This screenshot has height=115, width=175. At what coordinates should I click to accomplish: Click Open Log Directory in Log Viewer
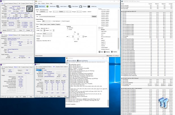(82, 61)
